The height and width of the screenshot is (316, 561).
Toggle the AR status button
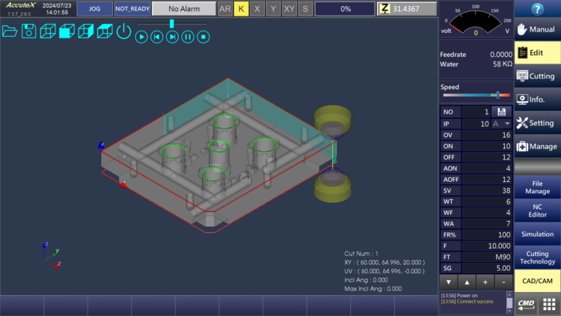pyautogui.click(x=225, y=9)
